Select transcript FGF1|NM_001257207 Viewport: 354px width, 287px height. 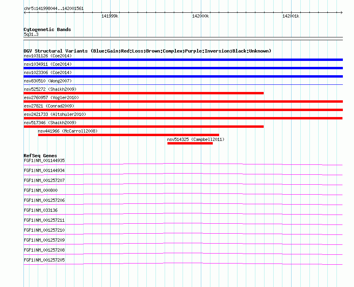pyautogui.click(x=44, y=180)
